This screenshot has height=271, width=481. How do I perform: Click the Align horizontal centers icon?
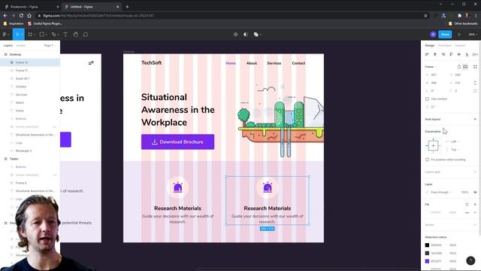click(x=434, y=54)
